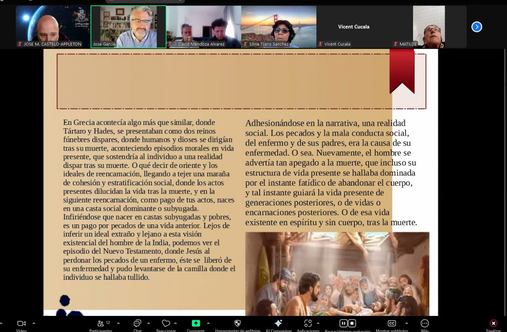
Task: Open the Reaccionar heart menu
Action: (x=166, y=324)
